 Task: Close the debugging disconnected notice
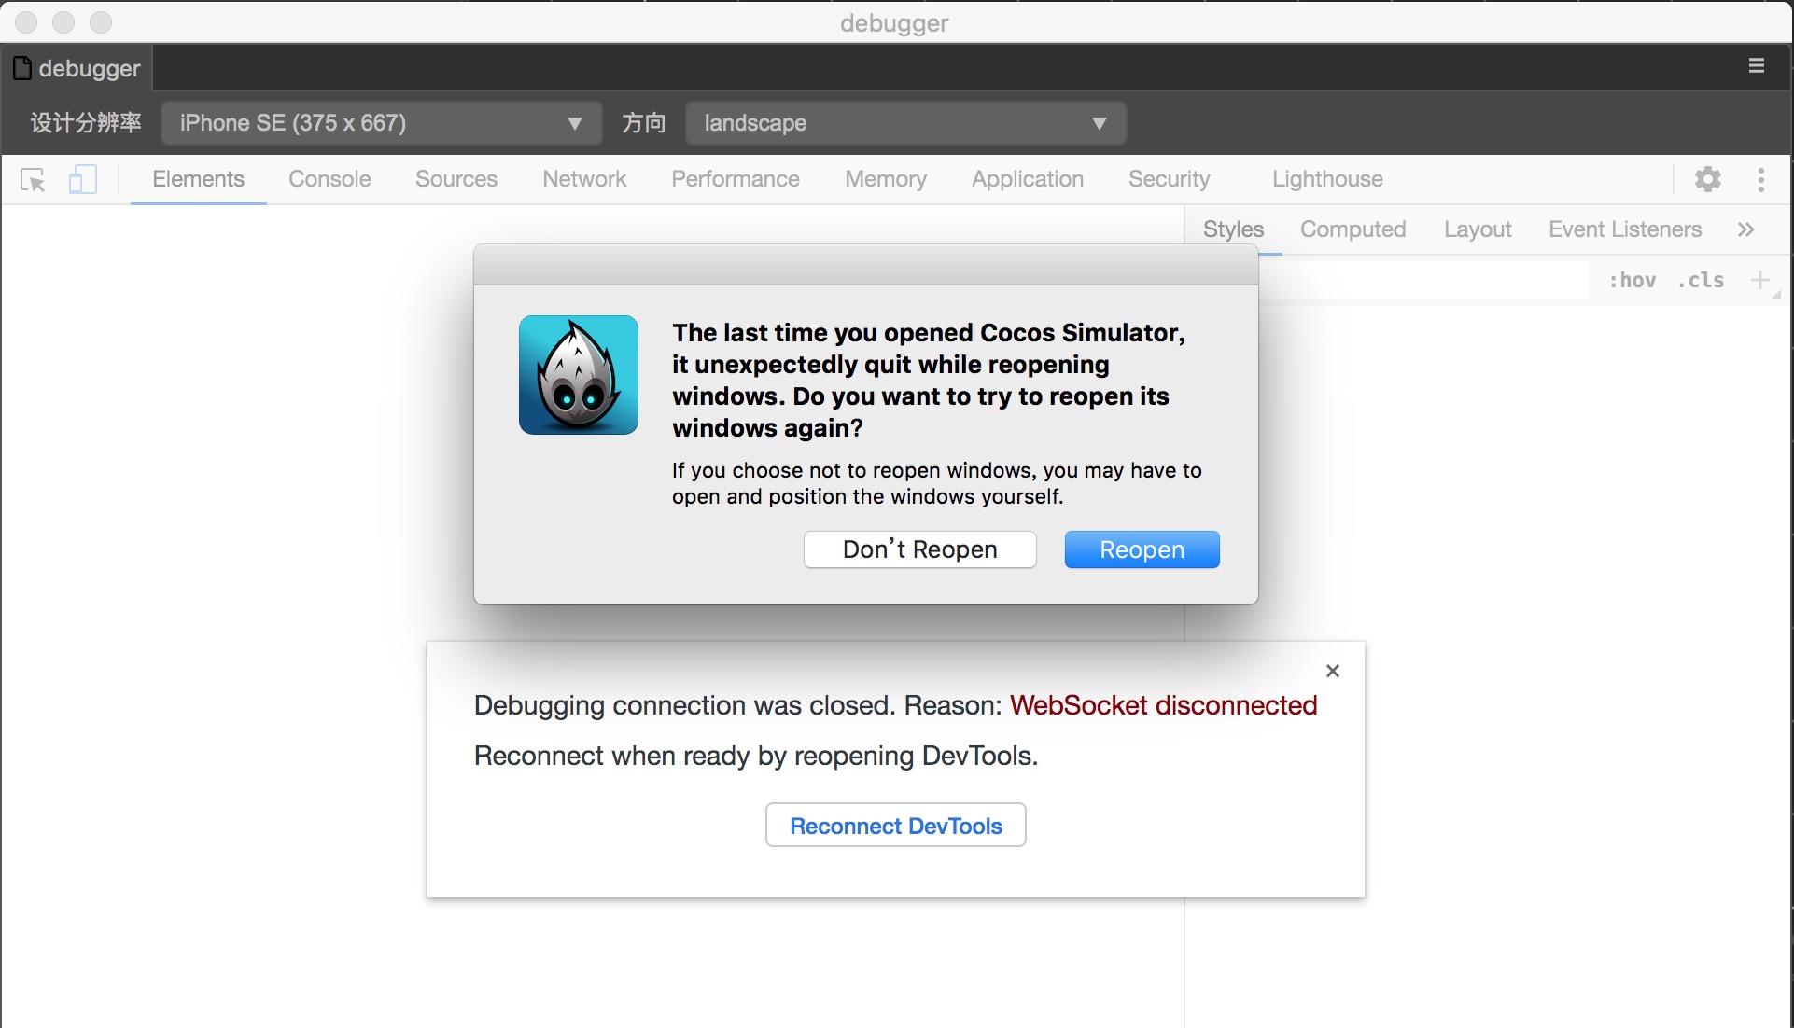(1332, 671)
